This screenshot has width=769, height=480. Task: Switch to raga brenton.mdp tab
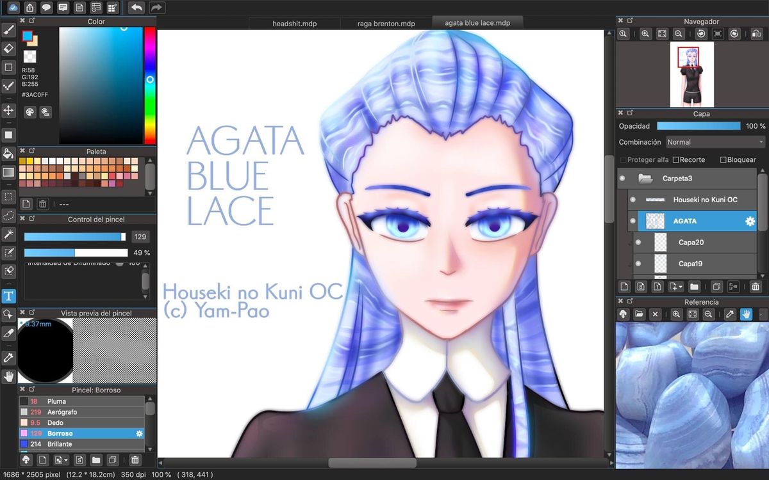point(386,24)
